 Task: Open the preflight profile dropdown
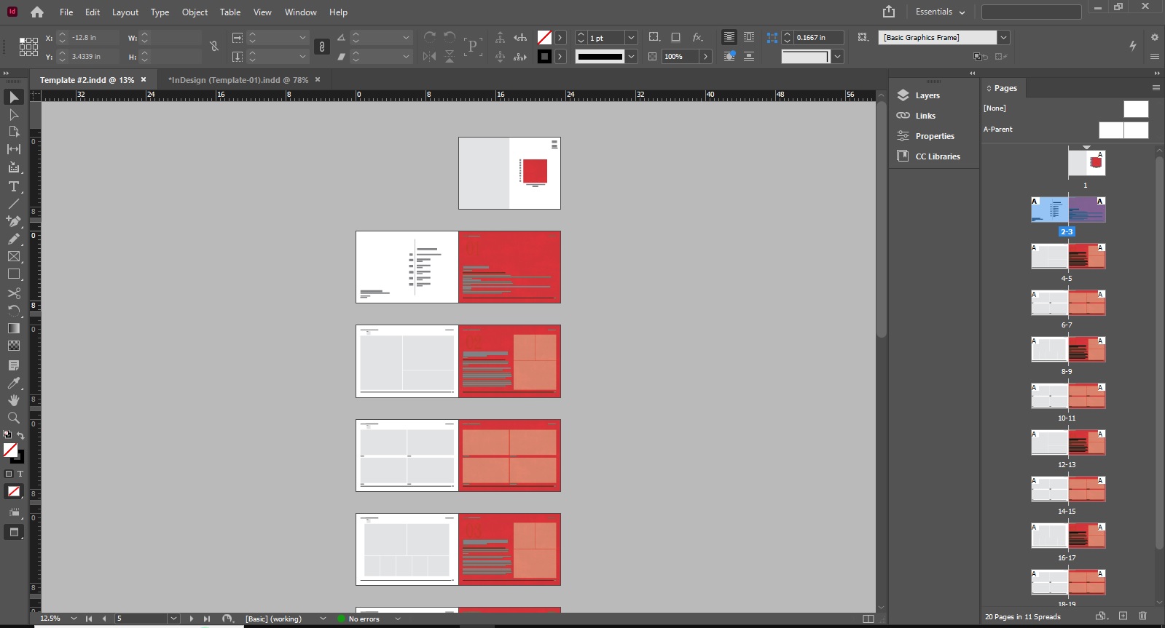pos(323,619)
